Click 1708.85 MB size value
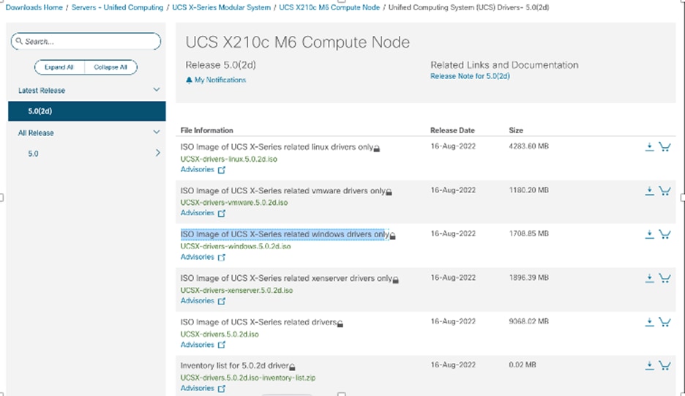The height and width of the screenshot is (396, 685). click(528, 234)
